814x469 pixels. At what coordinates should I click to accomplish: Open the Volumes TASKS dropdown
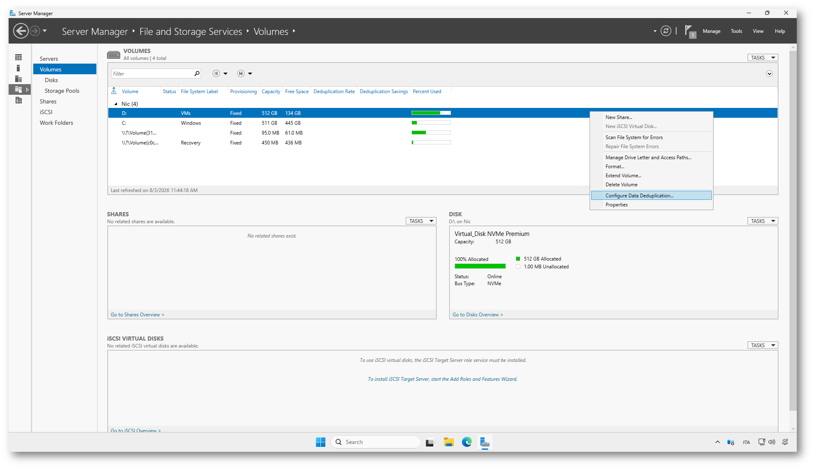tap(763, 58)
